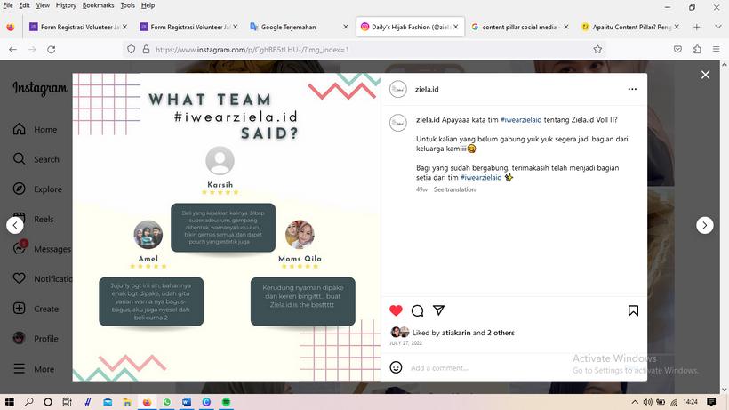Open the Bookmarks menu
The width and height of the screenshot is (729, 410).
98,5
